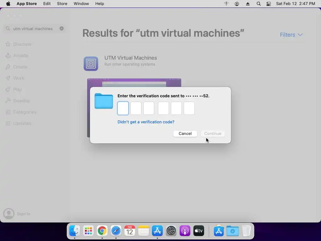Open Control Center icon
This screenshot has width=321, height=241.
(269, 4)
